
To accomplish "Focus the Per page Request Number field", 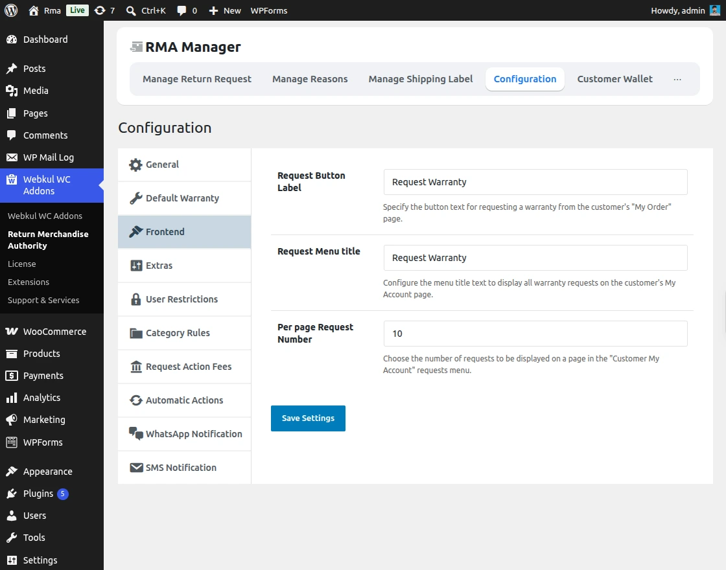I will [535, 334].
